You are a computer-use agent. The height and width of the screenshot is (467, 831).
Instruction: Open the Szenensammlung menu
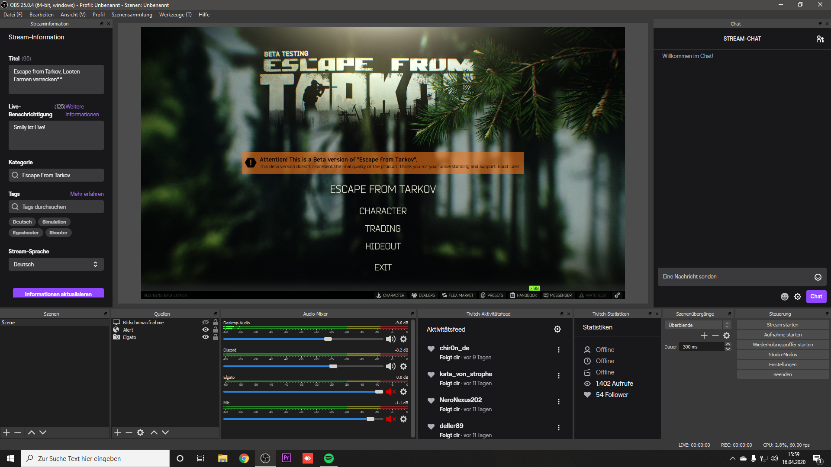point(132,15)
